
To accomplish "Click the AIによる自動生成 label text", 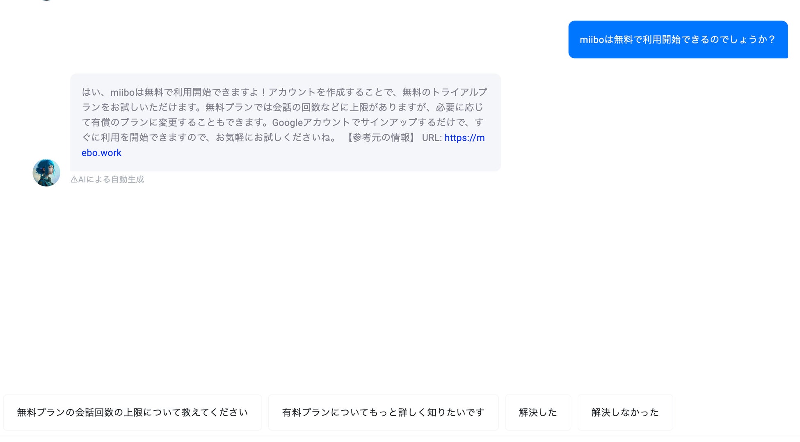I will [x=111, y=180].
